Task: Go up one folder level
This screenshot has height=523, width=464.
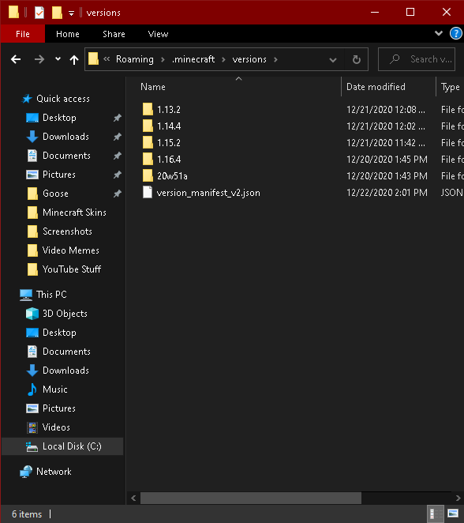Action: pos(74,60)
